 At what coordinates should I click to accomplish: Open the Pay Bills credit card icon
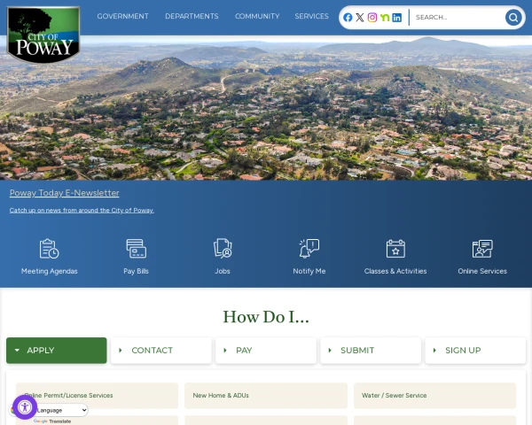click(x=136, y=249)
